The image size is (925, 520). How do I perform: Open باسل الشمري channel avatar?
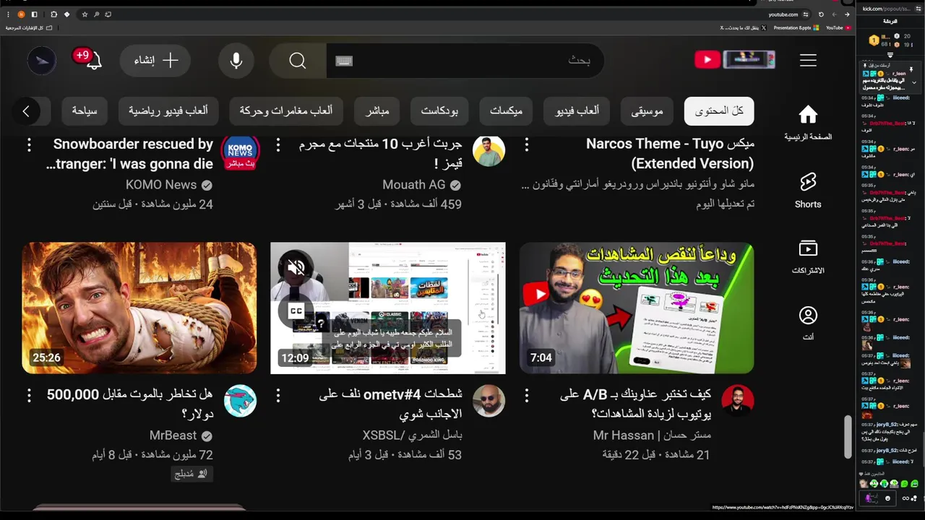click(489, 401)
